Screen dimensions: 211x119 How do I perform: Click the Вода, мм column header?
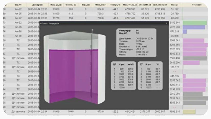click(86, 5)
